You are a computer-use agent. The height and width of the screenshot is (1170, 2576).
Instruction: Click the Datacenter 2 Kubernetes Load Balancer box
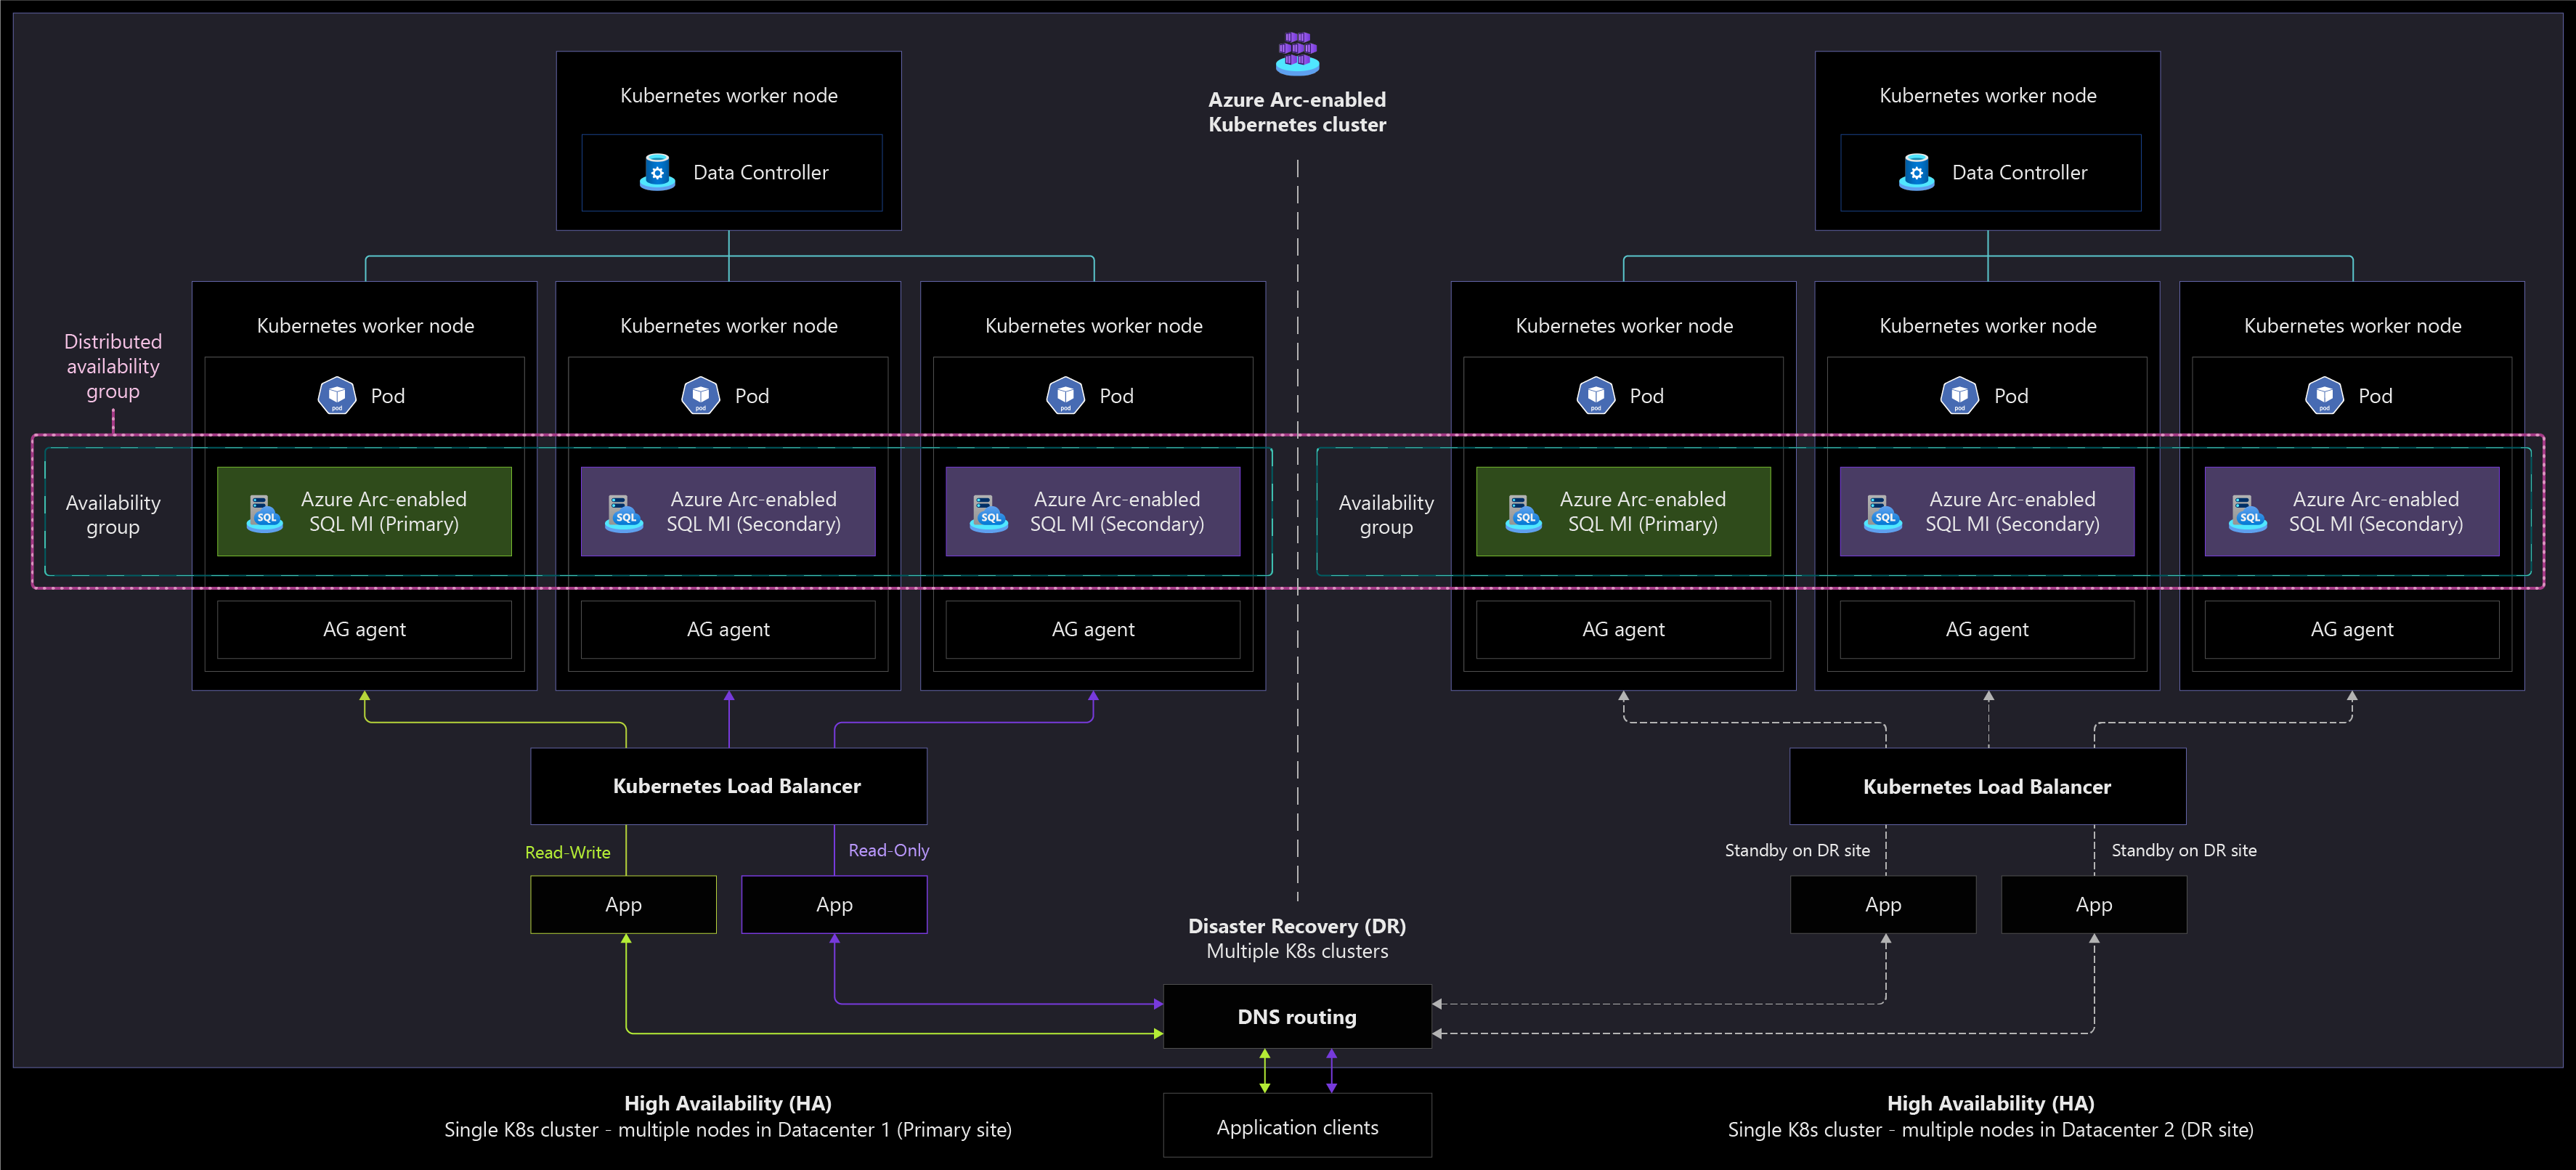pos(1988,786)
